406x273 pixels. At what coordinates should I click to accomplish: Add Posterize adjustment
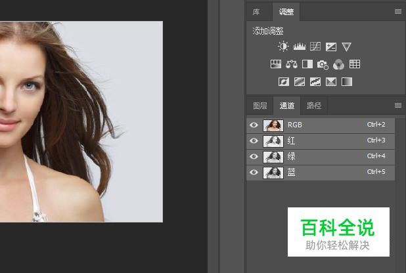click(x=300, y=82)
